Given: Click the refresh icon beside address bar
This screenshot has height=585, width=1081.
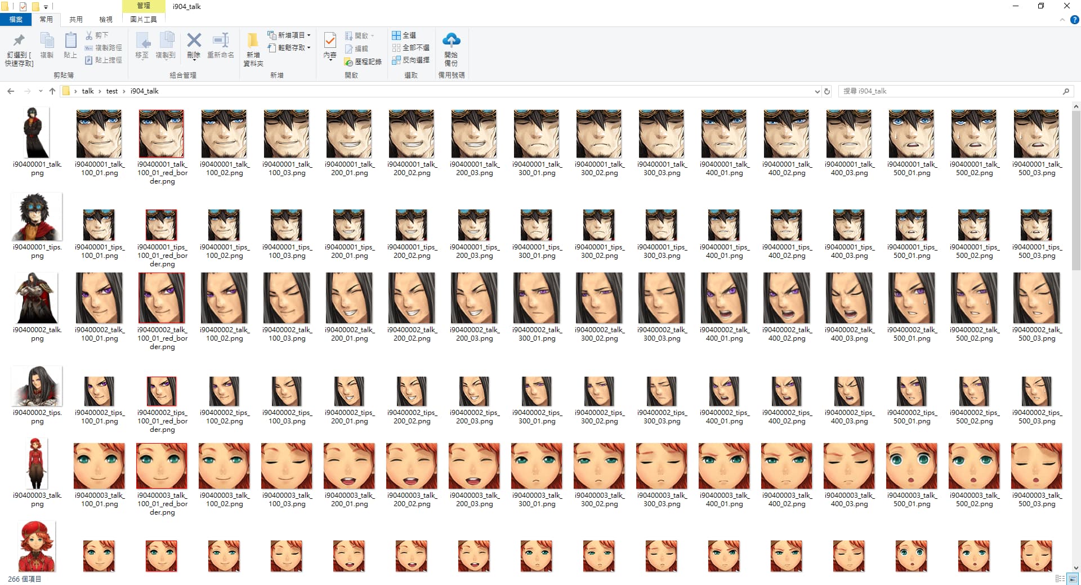Looking at the screenshot, I should click(827, 91).
